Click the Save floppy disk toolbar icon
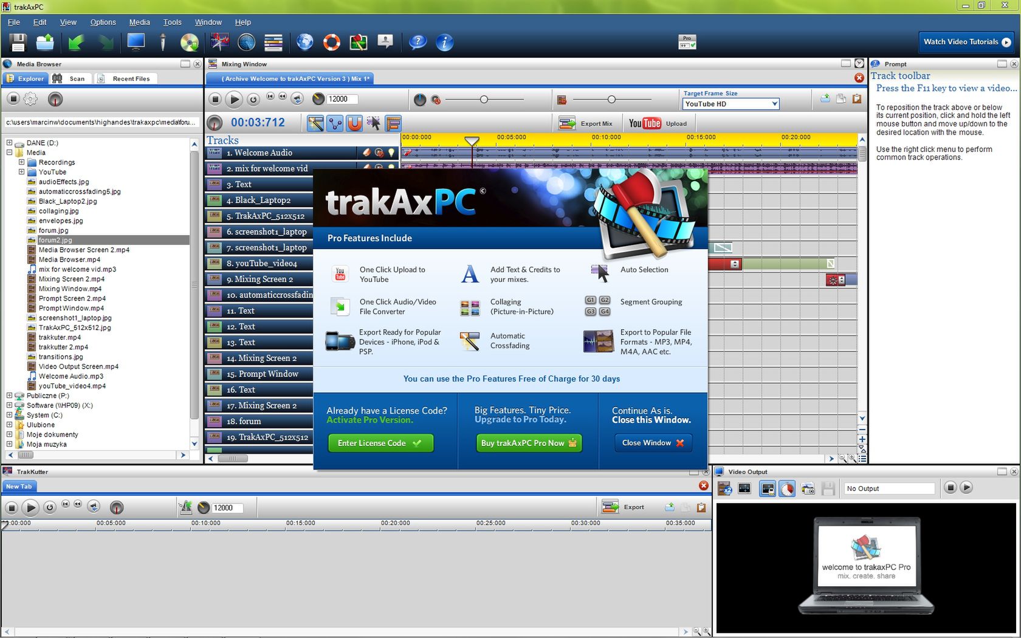 pyautogui.click(x=18, y=42)
